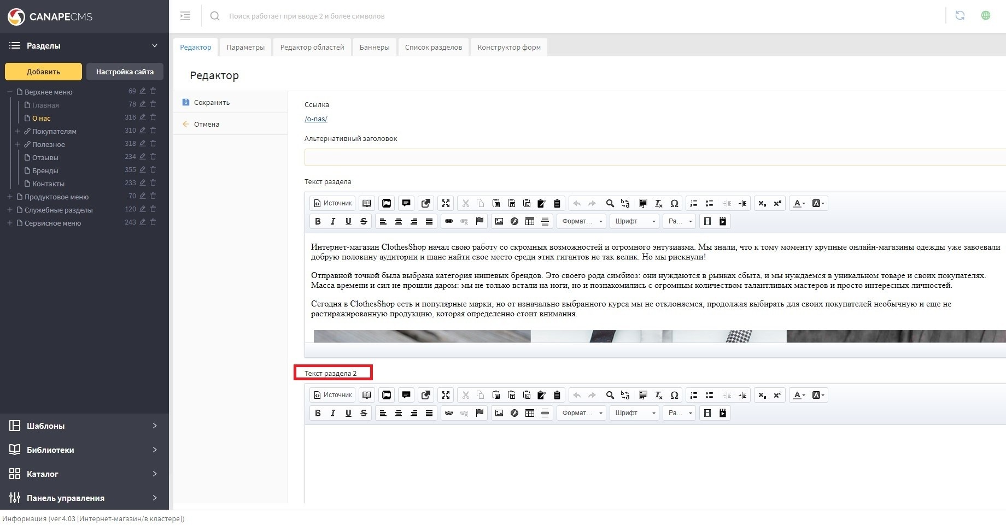The height and width of the screenshot is (525, 1006).
Task: Click the Добавить button
Action: [43, 72]
